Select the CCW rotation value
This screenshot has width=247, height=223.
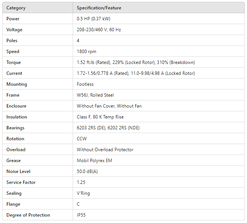tap(82, 139)
